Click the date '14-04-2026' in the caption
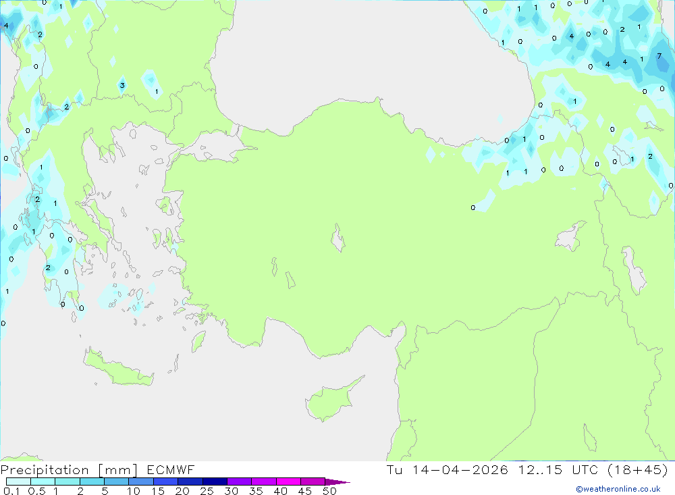Screen dimensions: 675x495 (460, 469)
